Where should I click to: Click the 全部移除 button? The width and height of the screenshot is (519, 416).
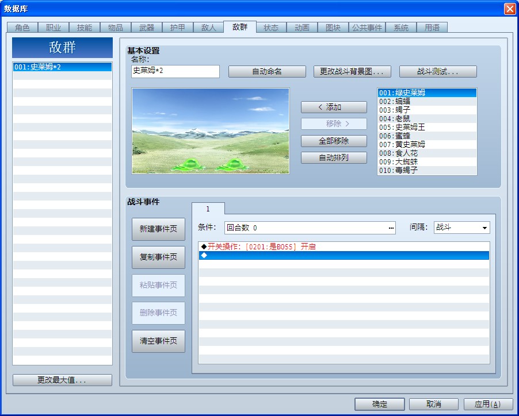[x=334, y=141]
